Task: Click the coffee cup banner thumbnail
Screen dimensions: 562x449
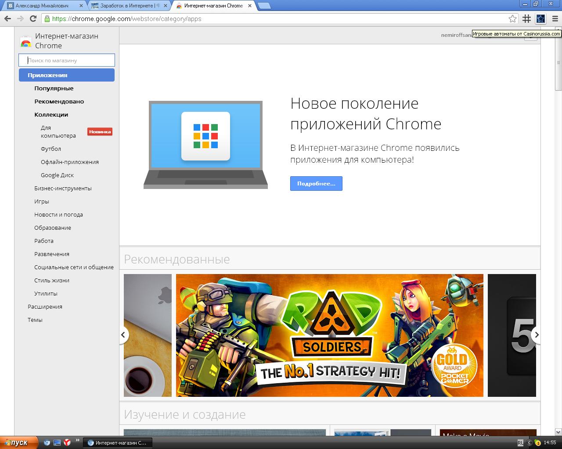Action: (x=148, y=335)
